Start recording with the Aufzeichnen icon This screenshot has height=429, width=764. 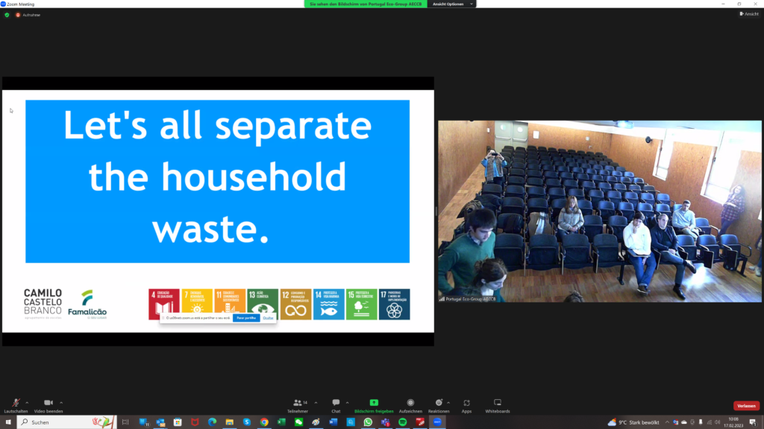(x=410, y=403)
